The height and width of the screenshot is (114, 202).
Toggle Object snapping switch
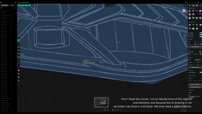200,73
